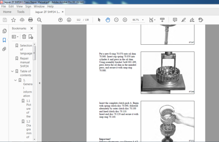The height and width of the screenshot is (142, 219).
Task: Go to previous page arrow
Action: point(60,20)
